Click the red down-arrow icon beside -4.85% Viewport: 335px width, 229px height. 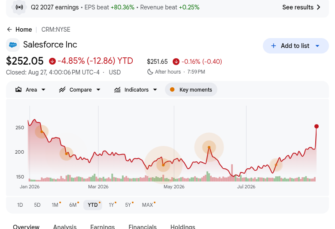(52, 61)
